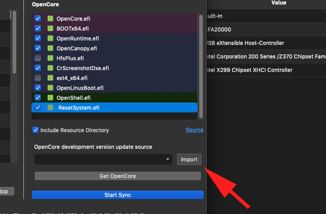Click green status icon beside CrScreenshotDxe.efi
Viewport: 326px width, 214px height.
50,68
